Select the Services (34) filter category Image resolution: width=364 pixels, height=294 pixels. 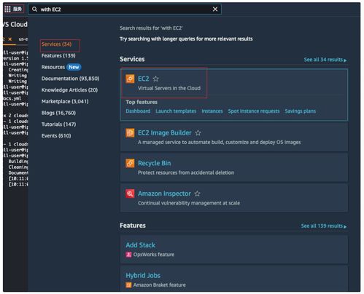56,44
